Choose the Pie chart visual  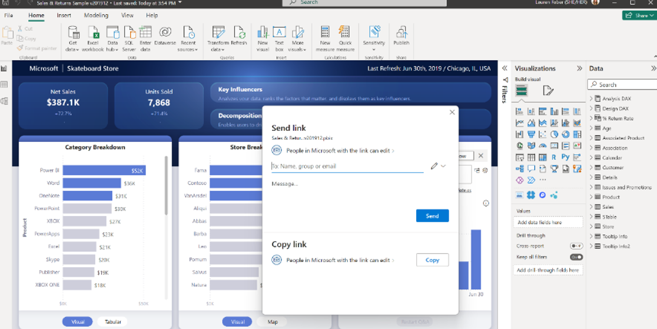(x=554, y=135)
